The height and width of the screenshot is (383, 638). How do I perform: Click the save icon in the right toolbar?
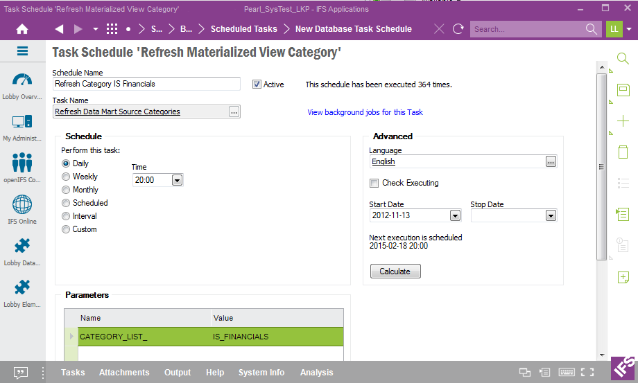[623, 90]
